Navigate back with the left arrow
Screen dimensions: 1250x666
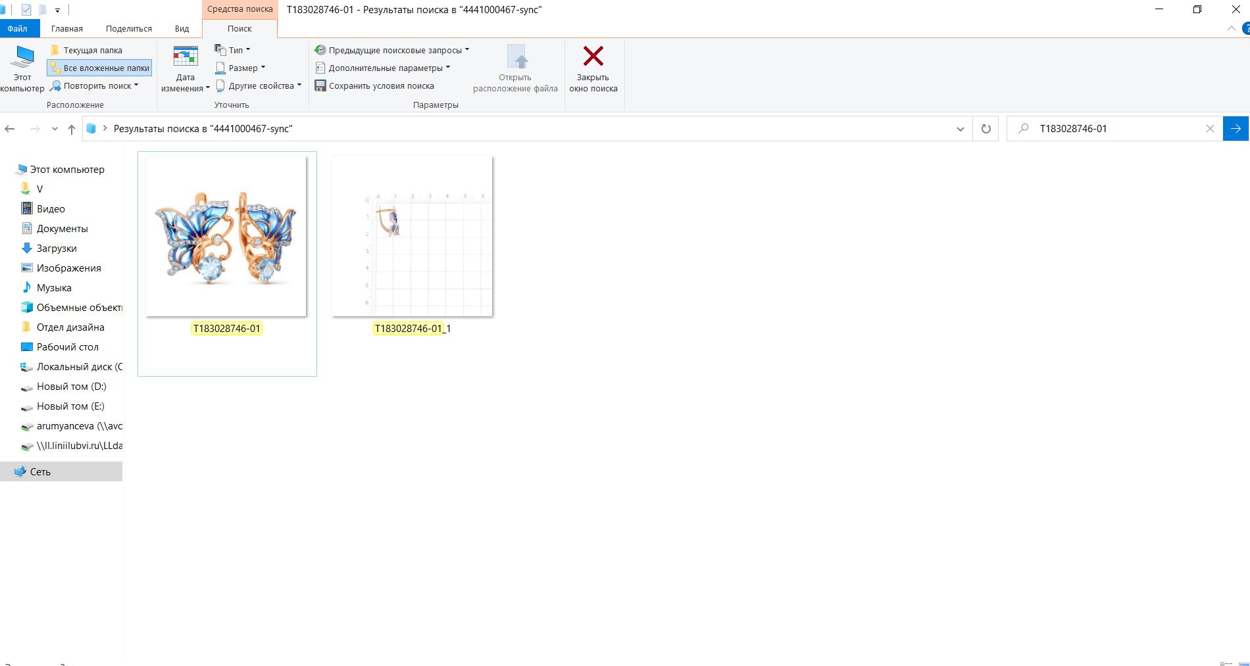(x=10, y=129)
